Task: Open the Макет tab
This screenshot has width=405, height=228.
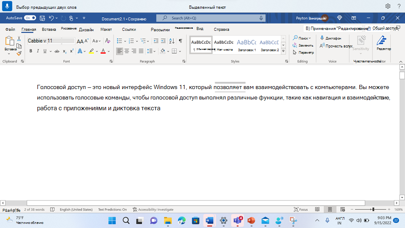Action: click(x=106, y=30)
